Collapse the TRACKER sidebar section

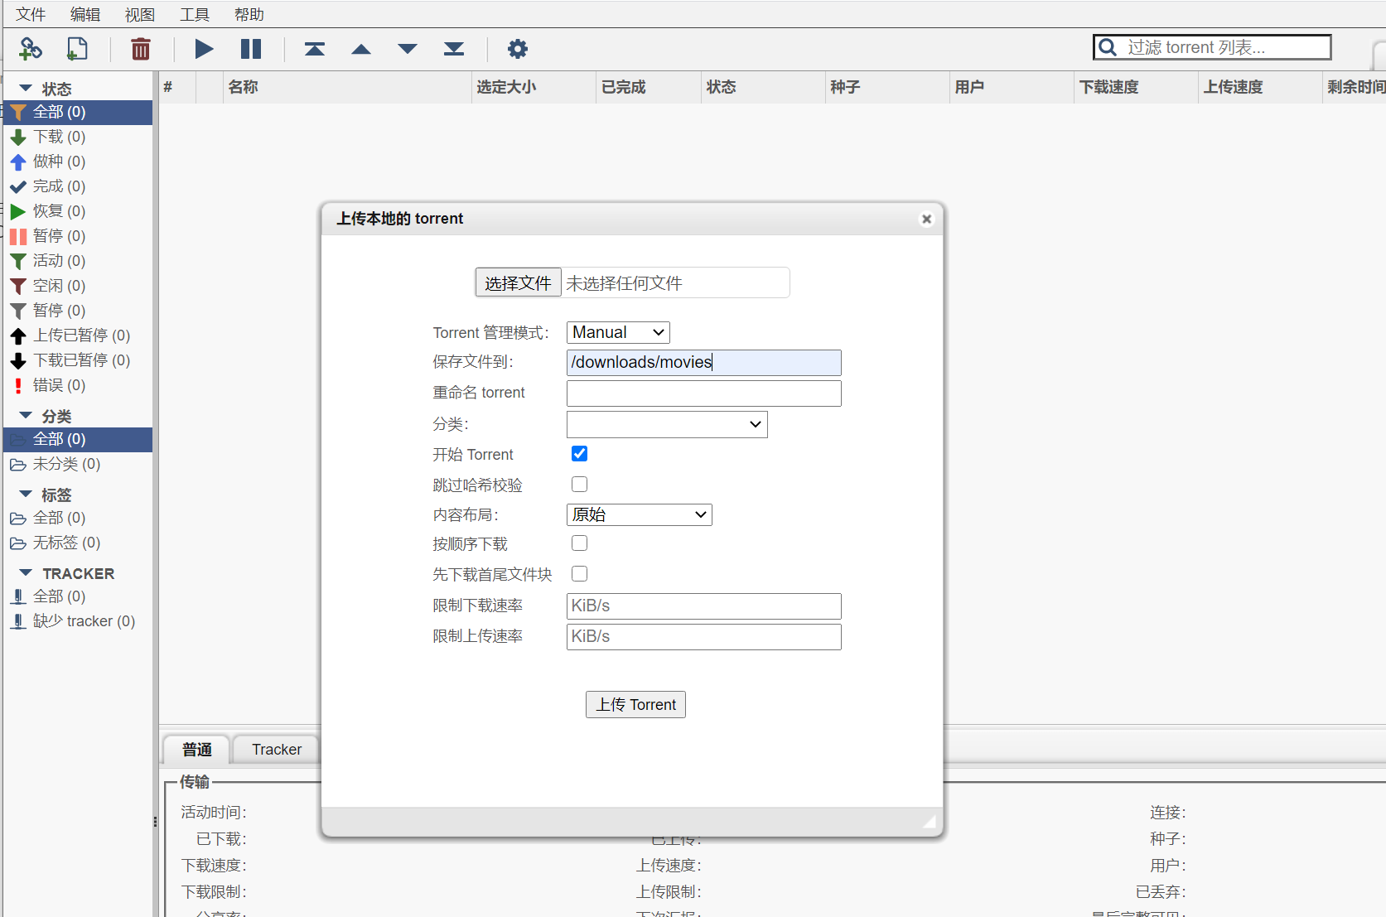[x=26, y=572]
